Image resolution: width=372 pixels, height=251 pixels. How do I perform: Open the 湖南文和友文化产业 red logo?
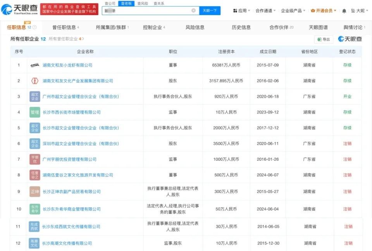tap(35, 81)
